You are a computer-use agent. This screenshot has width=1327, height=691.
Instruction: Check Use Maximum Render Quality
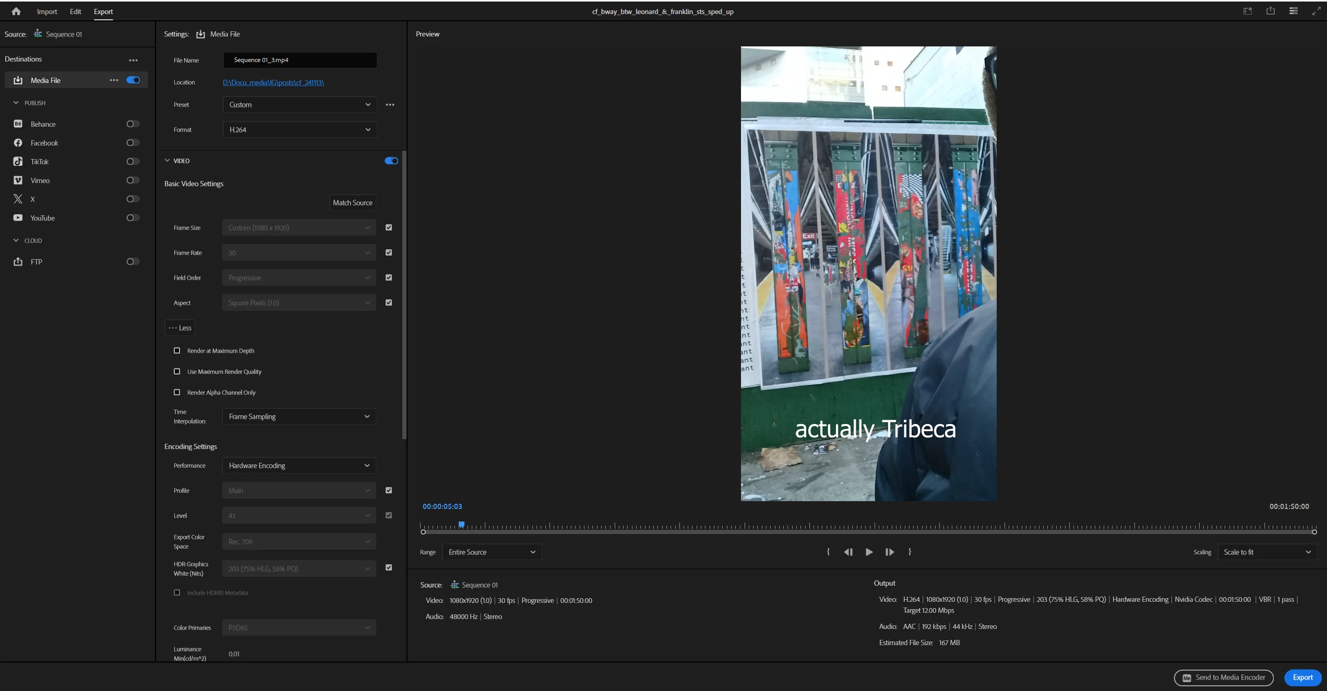(177, 371)
